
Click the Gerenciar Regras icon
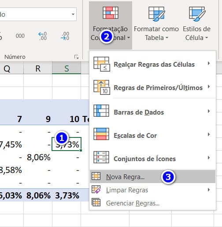tap(96, 202)
